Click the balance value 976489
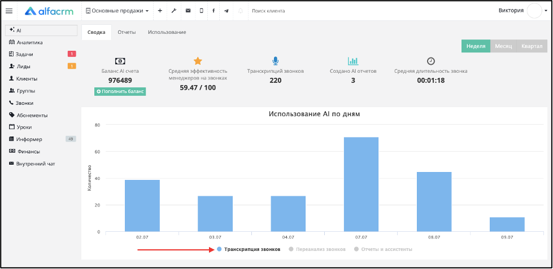This screenshot has height=269, width=553. point(120,80)
